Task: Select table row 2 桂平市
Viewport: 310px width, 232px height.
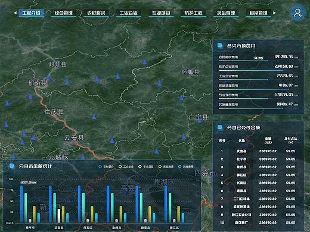Action: [x=258, y=159]
